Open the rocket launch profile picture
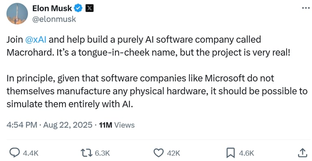The width and height of the screenshot is (312, 161). point(17,13)
